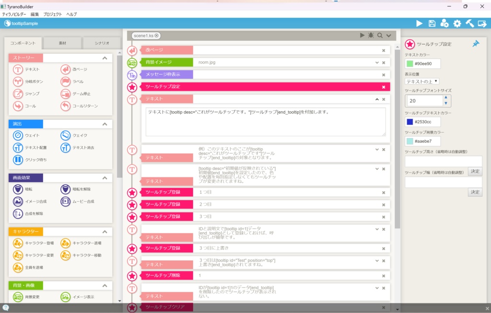Click the export game icon

[x=482, y=23]
